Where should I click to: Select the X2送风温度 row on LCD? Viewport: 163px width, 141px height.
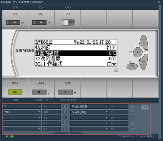click(x=76, y=59)
